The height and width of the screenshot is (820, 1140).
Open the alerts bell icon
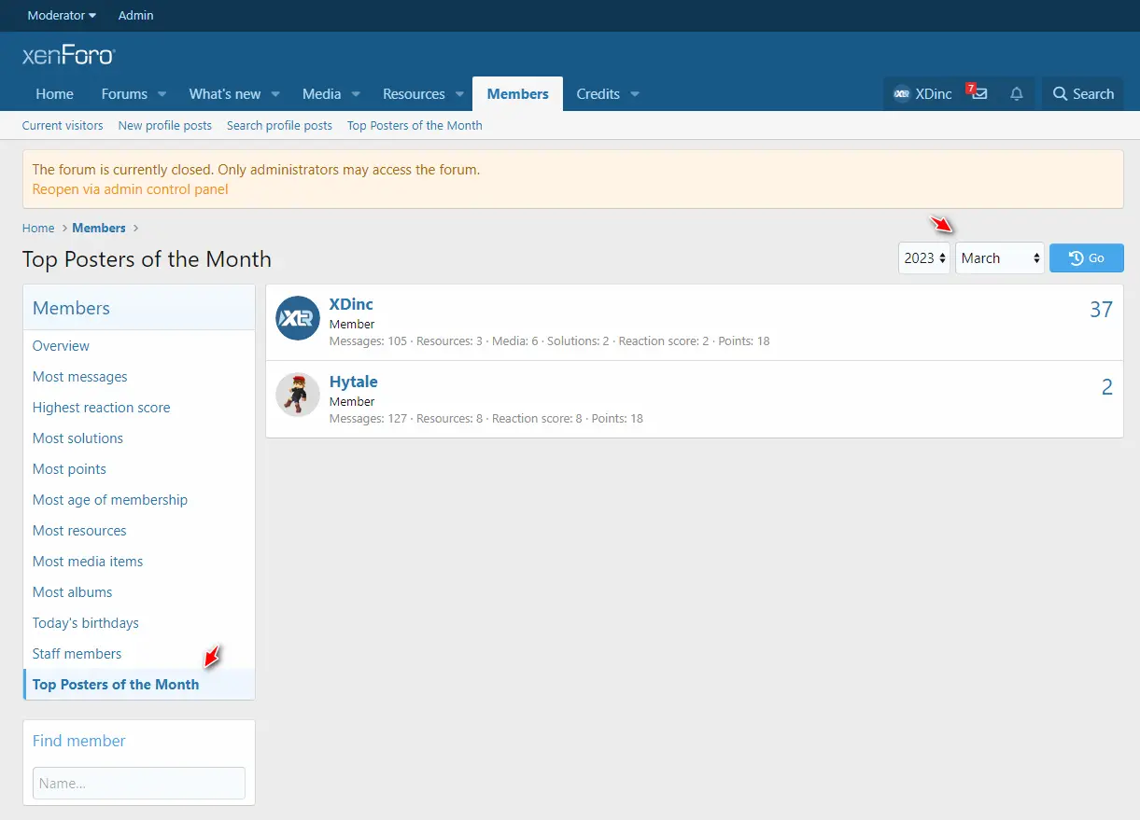click(x=1017, y=94)
